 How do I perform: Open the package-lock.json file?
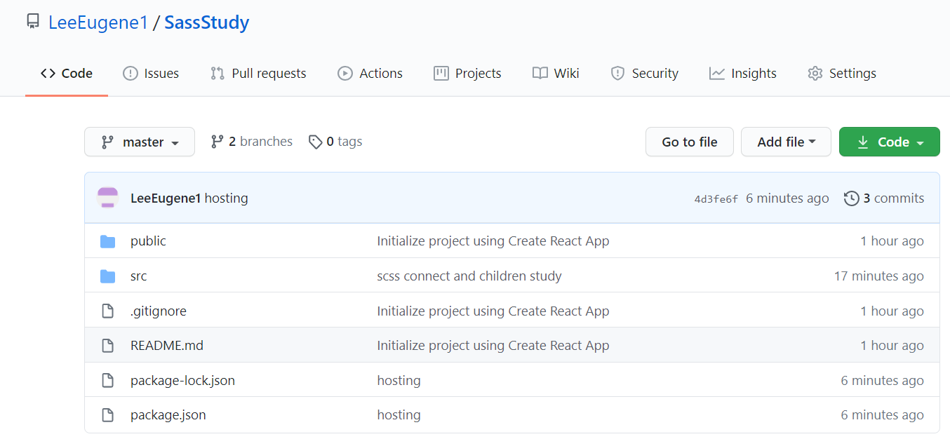[182, 380]
